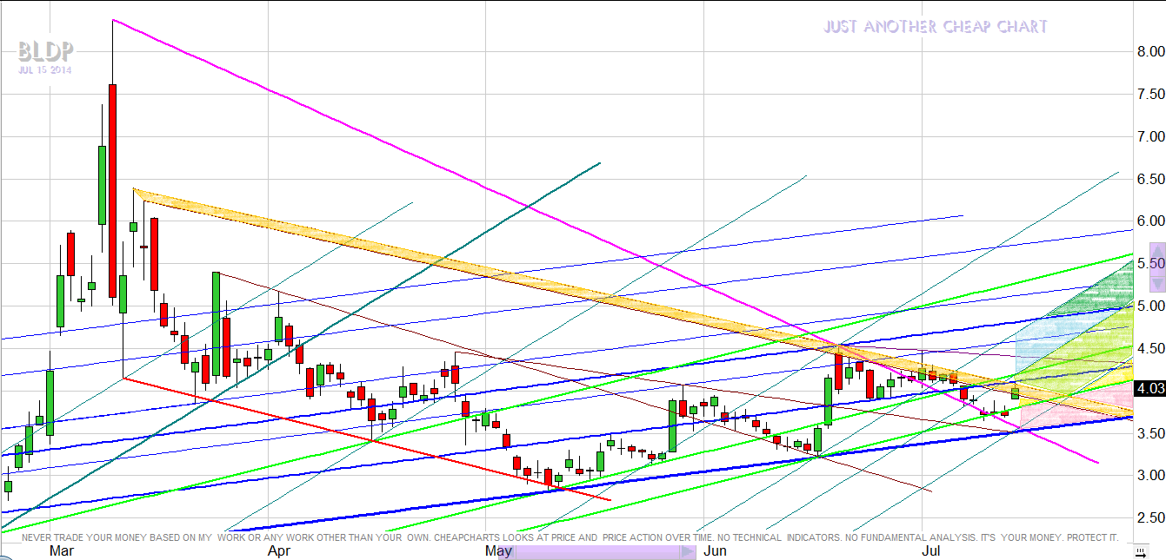Select the Mar month axis label
1166x560 pixels.
(62, 550)
